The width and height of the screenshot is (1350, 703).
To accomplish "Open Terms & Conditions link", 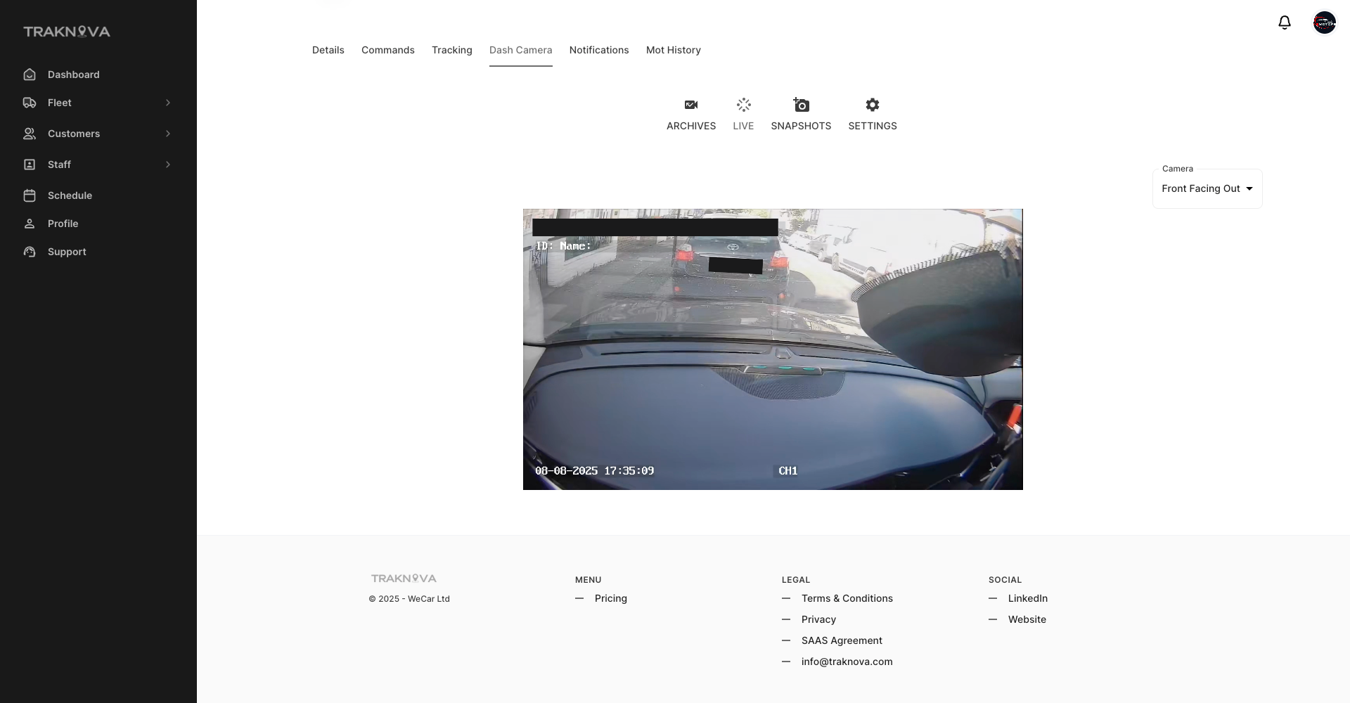I will tap(847, 598).
